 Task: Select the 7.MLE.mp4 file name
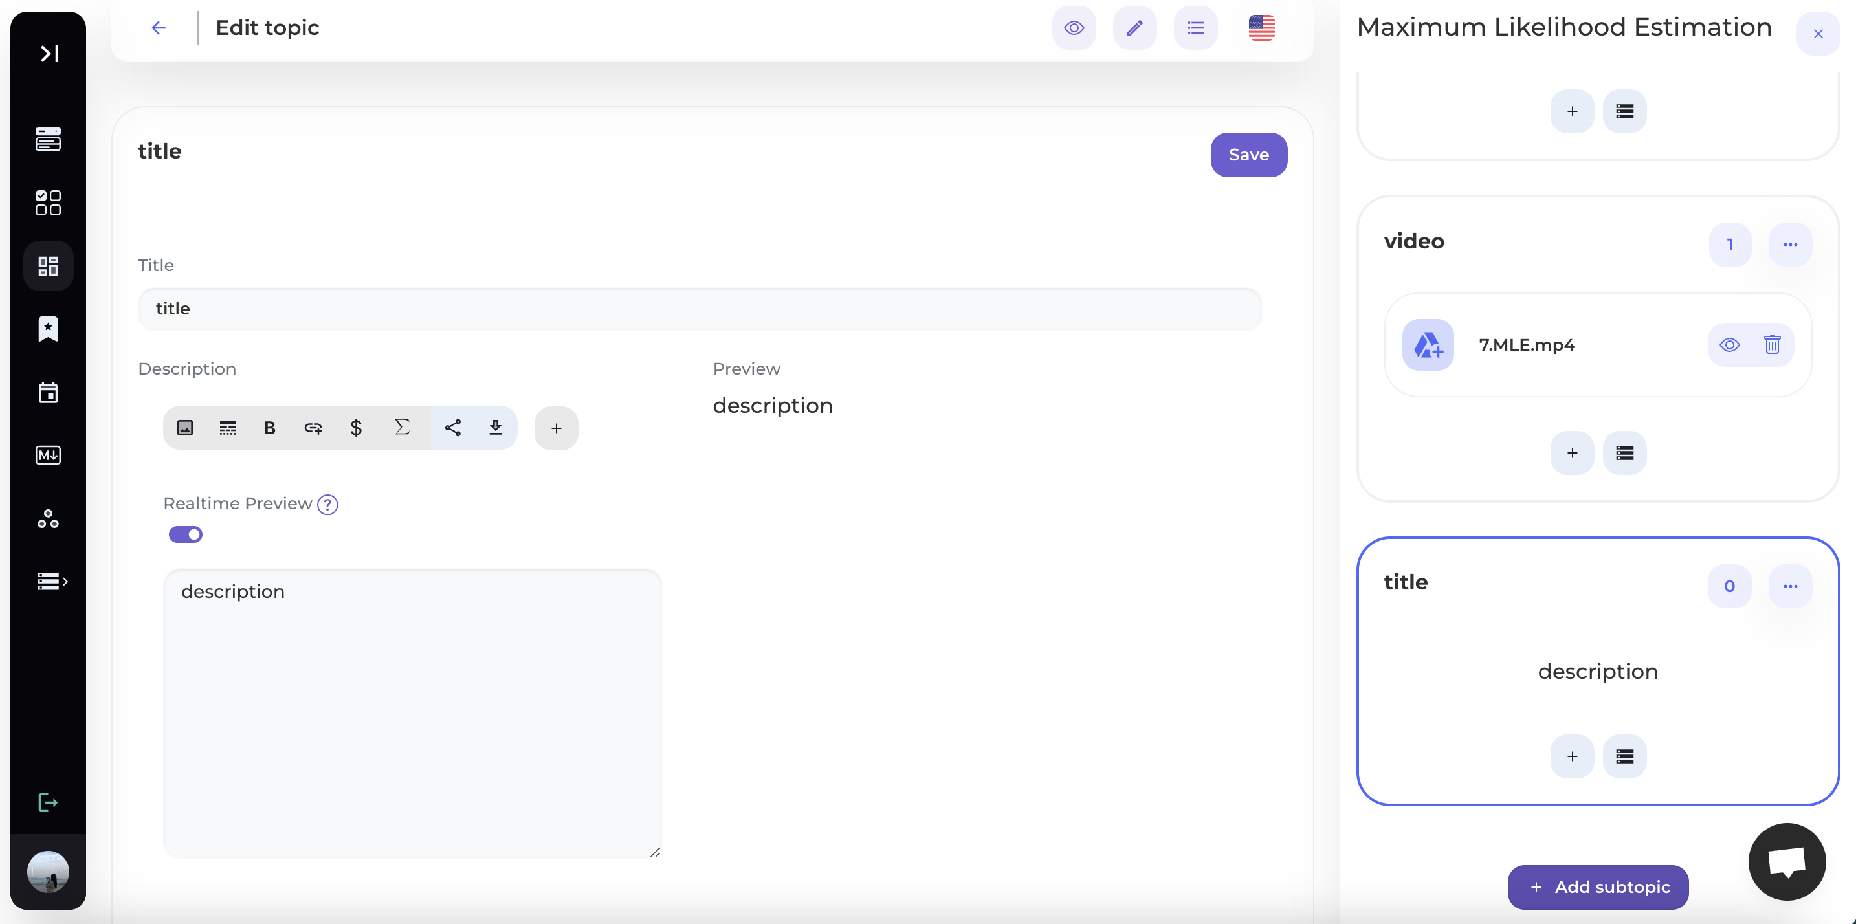click(x=1527, y=345)
